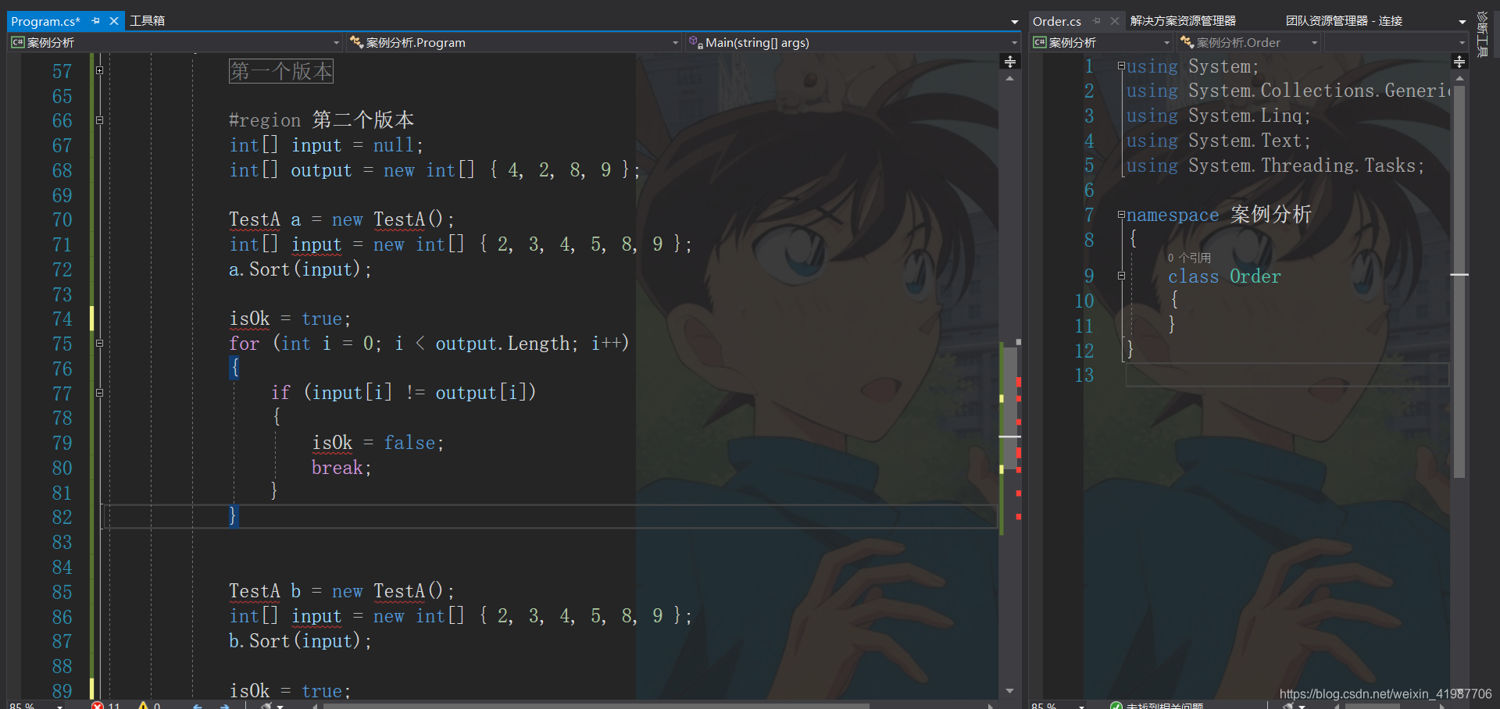
Task: Click the 'break;' statement on line 80
Action: click(341, 468)
